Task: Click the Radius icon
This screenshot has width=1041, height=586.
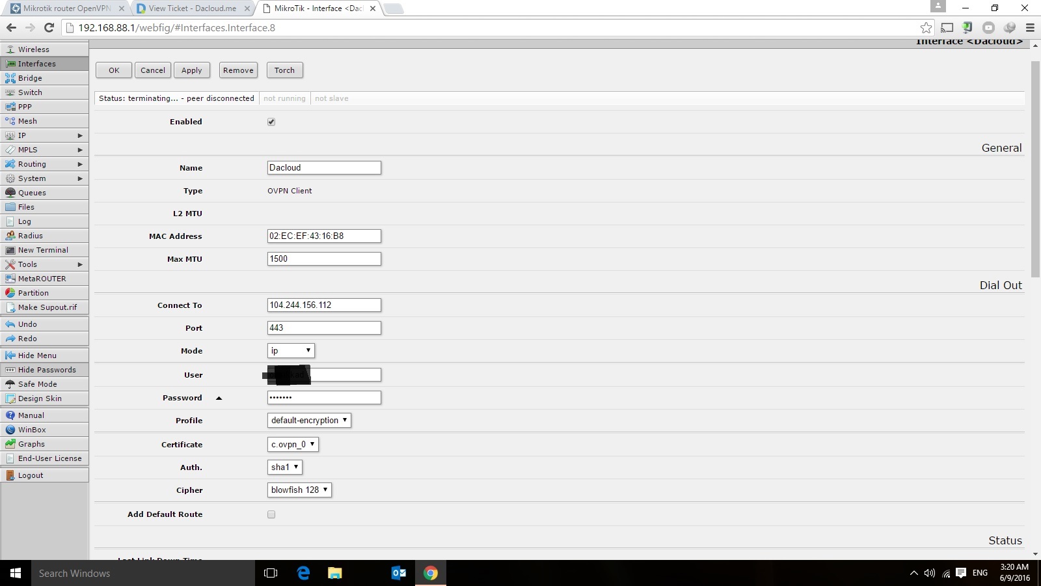Action: click(10, 236)
